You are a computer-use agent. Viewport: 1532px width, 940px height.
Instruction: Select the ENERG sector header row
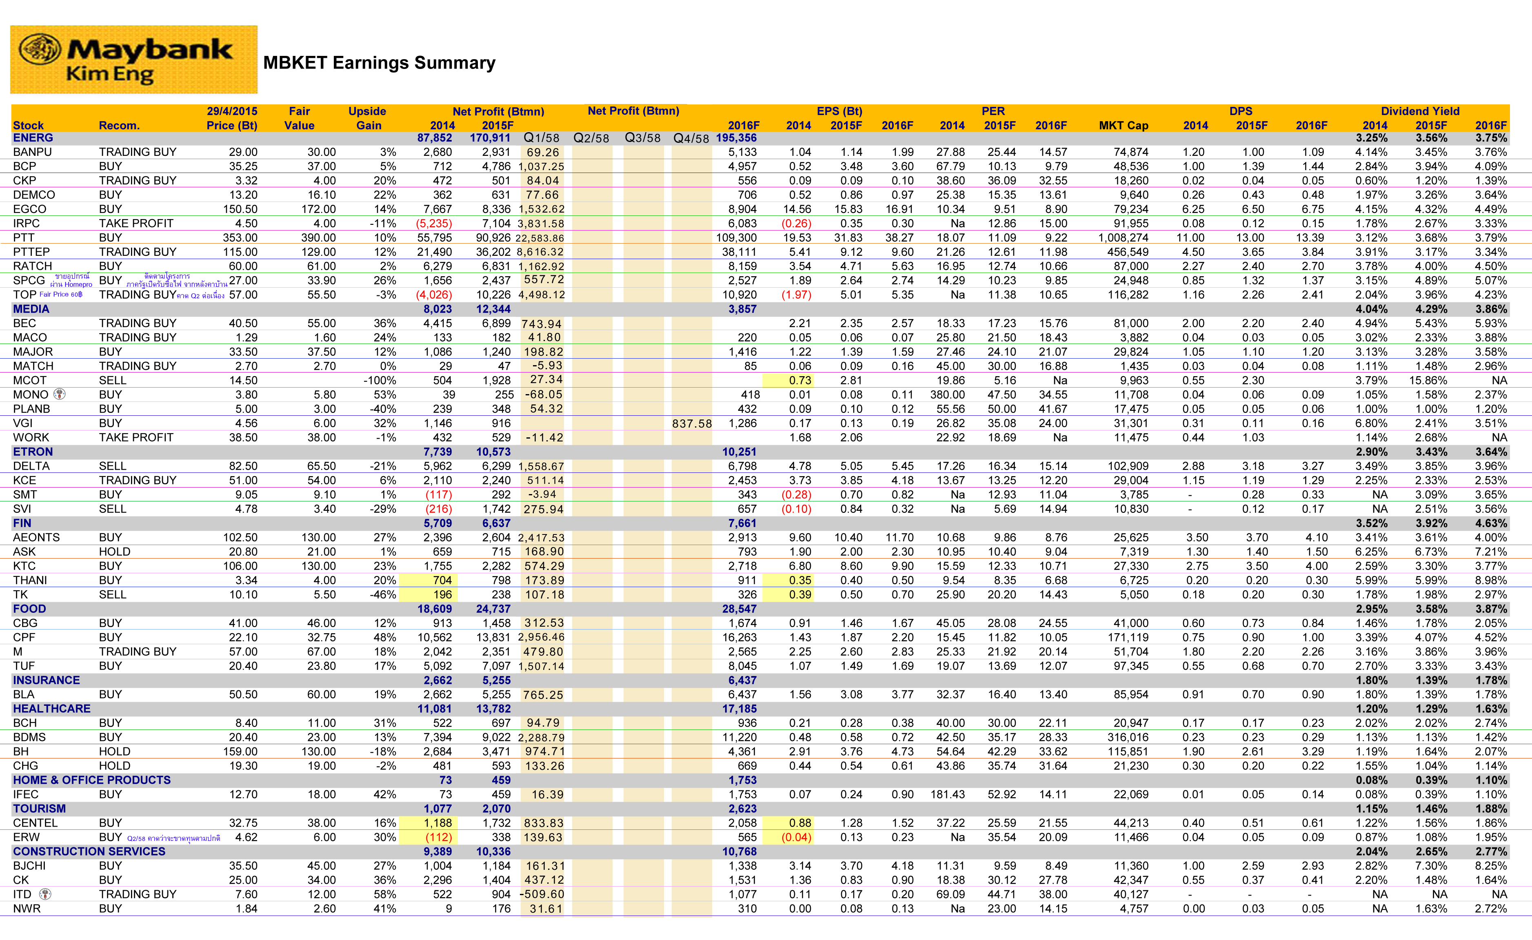click(x=33, y=138)
